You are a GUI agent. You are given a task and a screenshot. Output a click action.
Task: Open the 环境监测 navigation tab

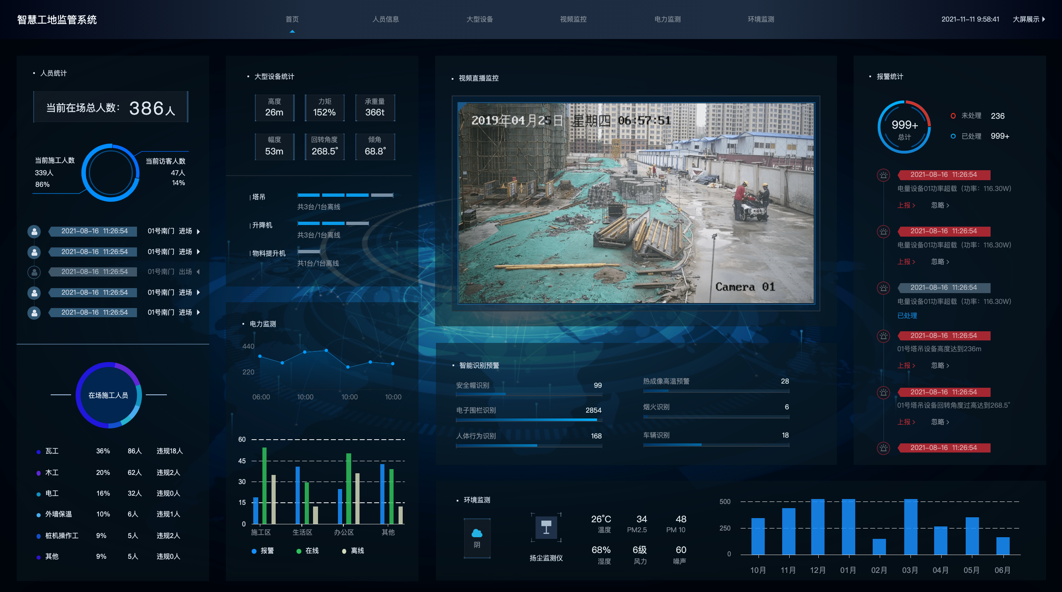coord(761,19)
